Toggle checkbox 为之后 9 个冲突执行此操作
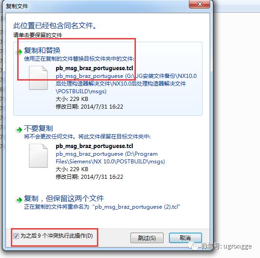 pyautogui.click(x=16, y=236)
